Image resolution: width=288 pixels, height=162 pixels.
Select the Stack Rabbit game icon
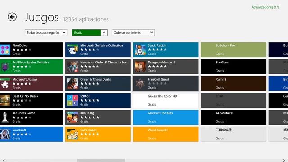140,49
